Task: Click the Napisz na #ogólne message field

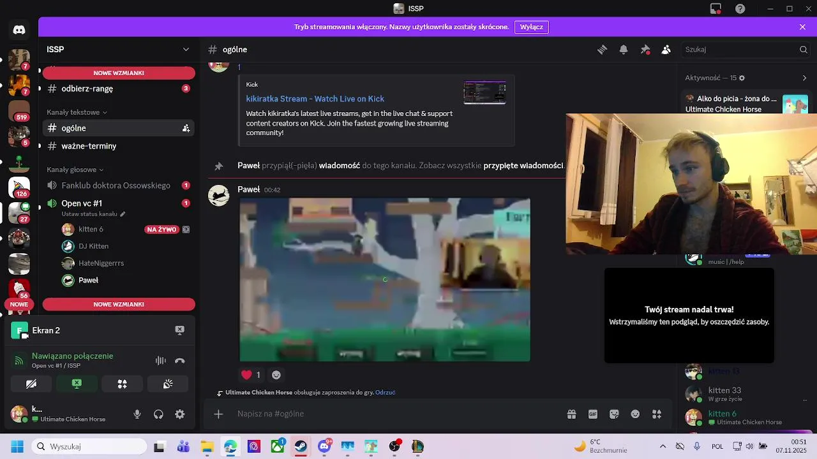Action: click(x=396, y=414)
